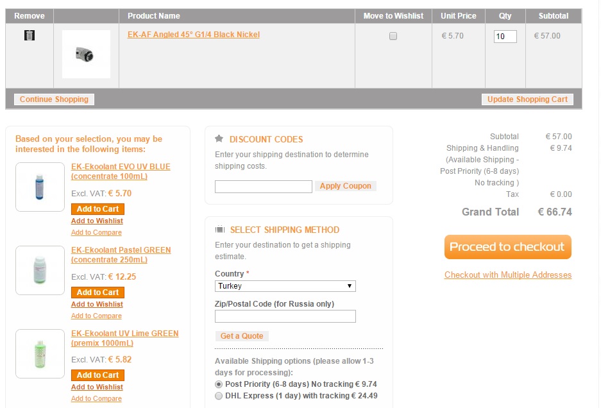
Task: Open EK-Ekoolant EVO UV BLUE product link
Action: tap(121, 171)
